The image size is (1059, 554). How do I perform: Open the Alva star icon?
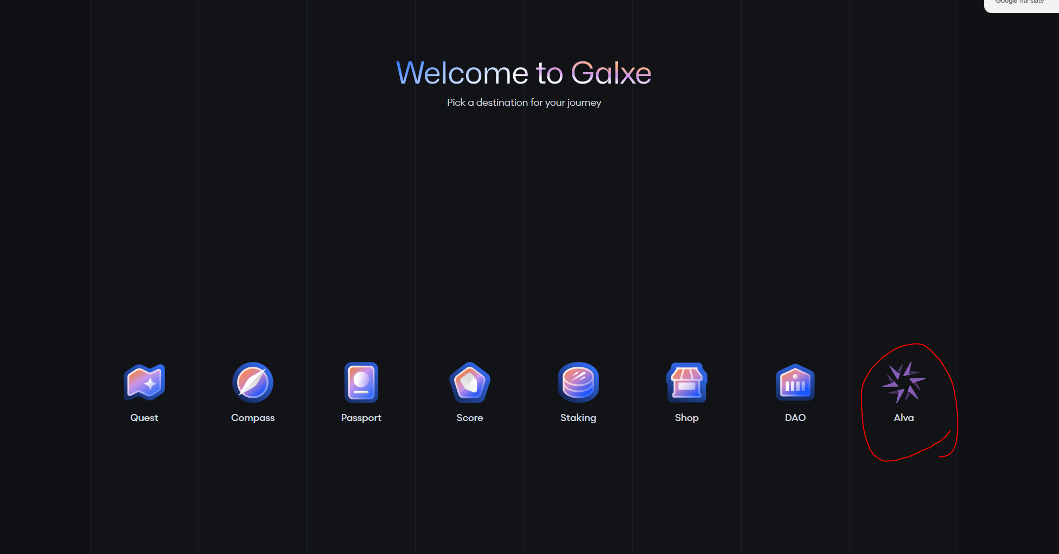tap(904, 383)
